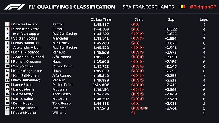Screen dimensions: 219x123
Task: Click the first tyre icon in Leclerc's stint
Action: click(x=133, y=24)
